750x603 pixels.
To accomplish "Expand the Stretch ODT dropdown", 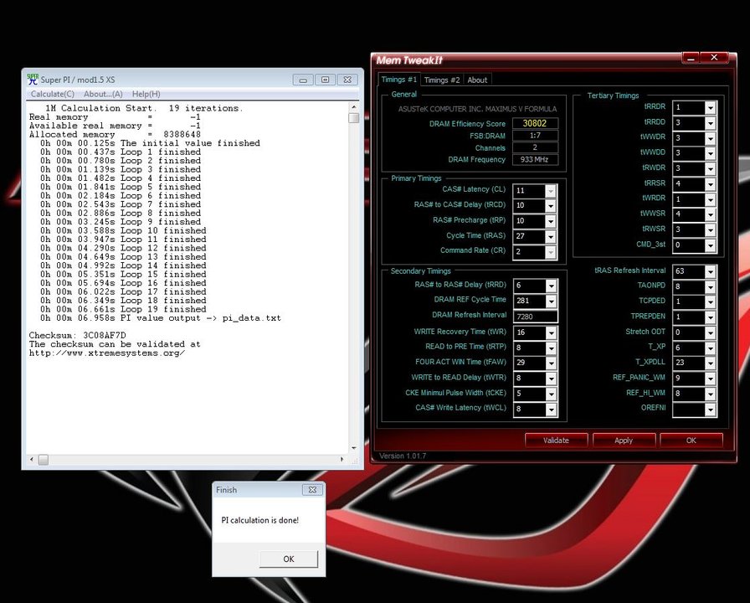I will click(711, 332).
